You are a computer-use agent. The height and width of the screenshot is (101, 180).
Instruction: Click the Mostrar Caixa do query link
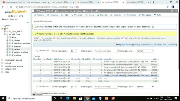[43, 21]
